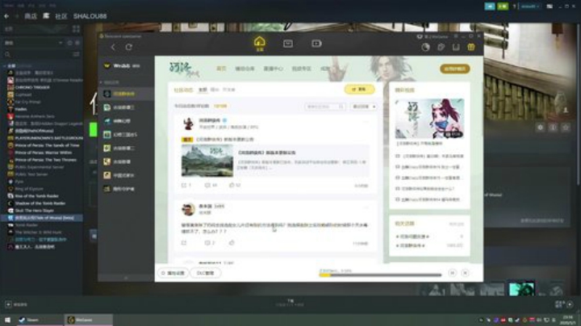
Task: Open comments on the first community post
Action: click(211, 185)
